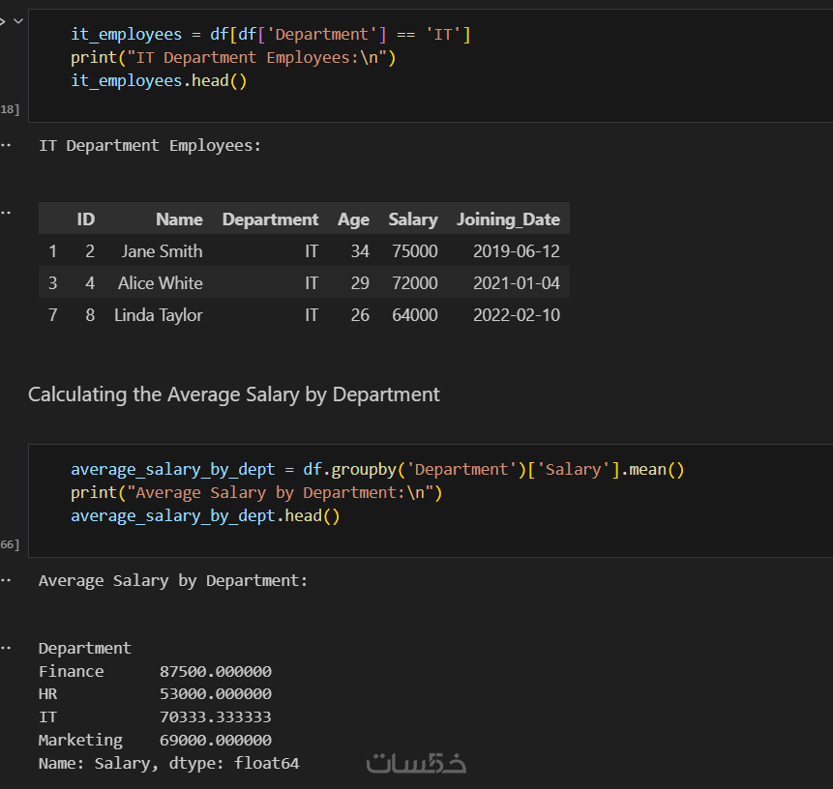Click the Name column header
Viewport: 833px width, 789px height.
[x=179, y=219]
